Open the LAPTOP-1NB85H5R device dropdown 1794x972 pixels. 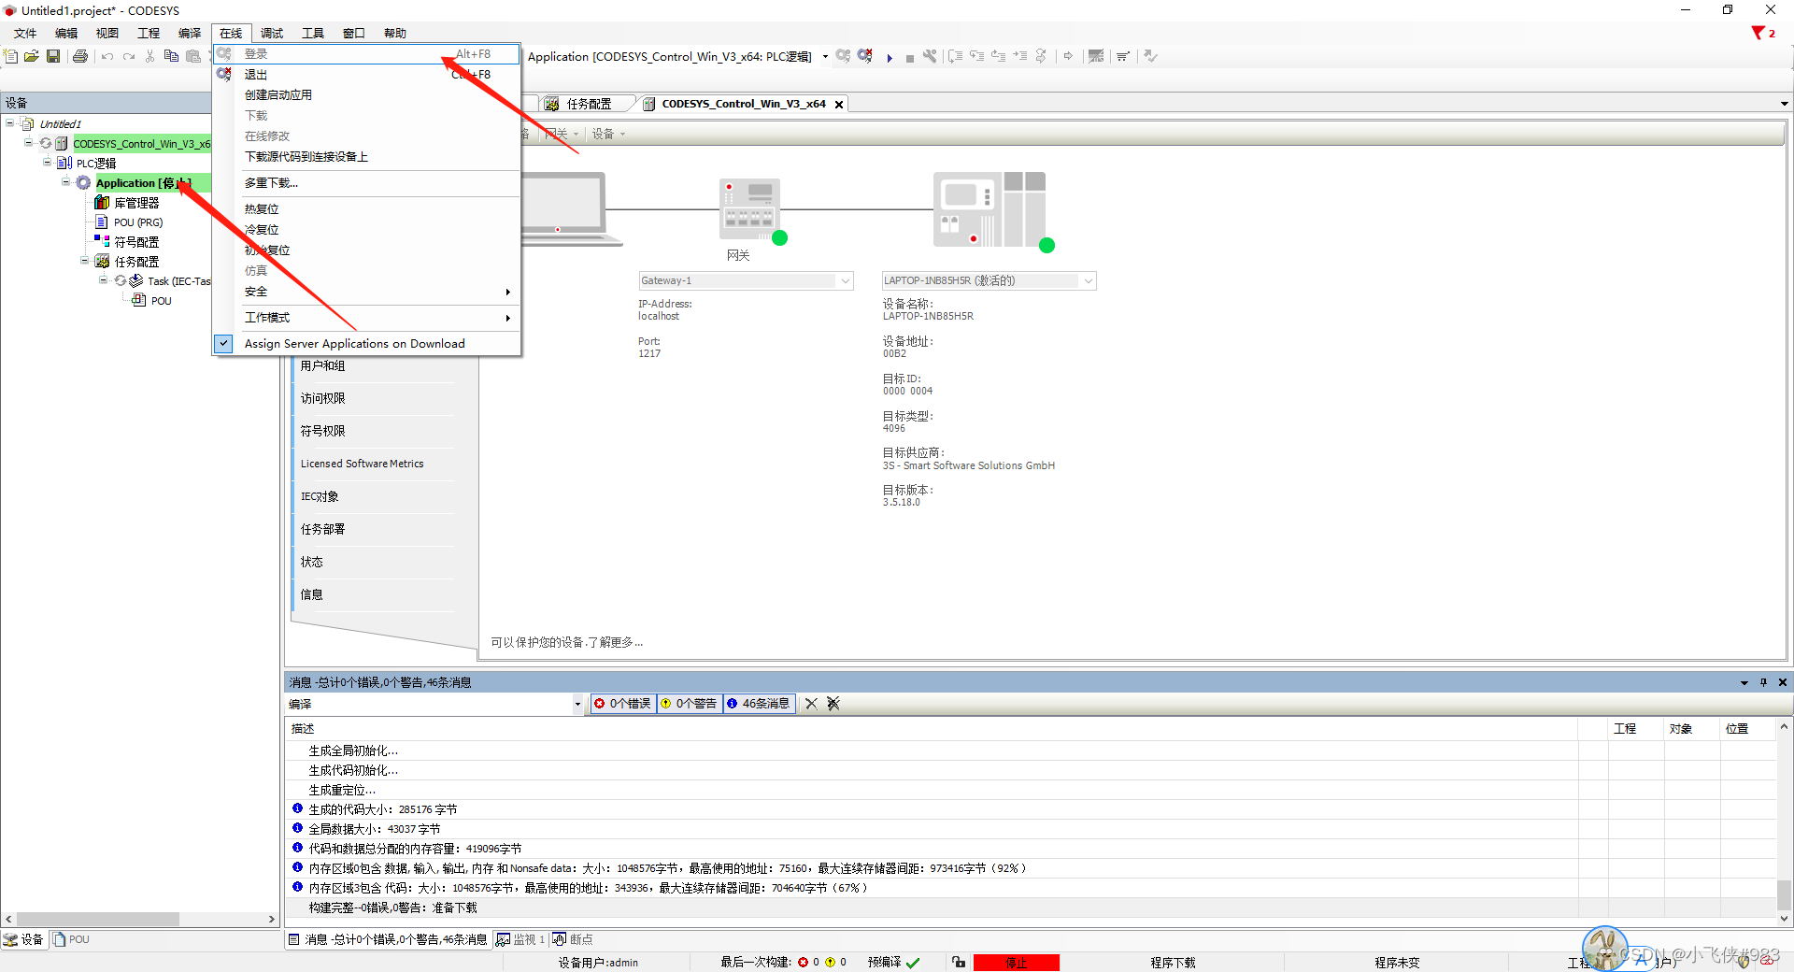[1087, 280]
